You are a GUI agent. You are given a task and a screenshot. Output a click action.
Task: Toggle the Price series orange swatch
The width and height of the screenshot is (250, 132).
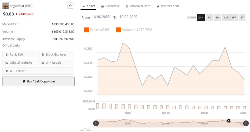coord(87,30)
